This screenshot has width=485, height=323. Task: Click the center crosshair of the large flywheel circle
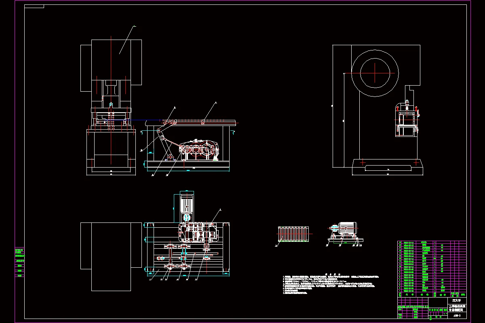pyautogui.click(x=375, y=73)
